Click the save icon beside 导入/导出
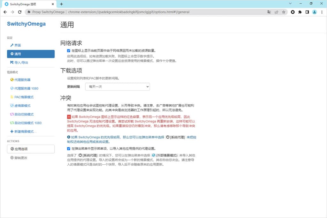 pyautogui.click(x=12, y=62)
